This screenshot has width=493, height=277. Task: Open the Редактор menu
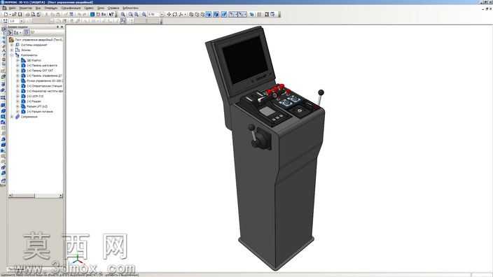point(25,8)
